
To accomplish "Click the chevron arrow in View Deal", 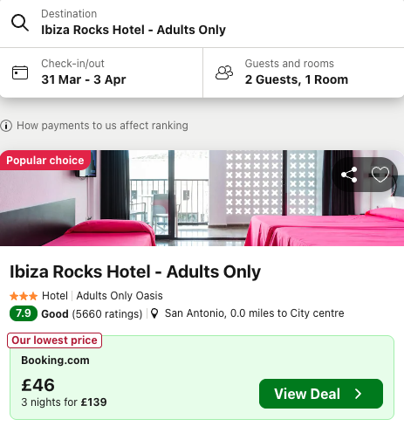I will [359, 394].
